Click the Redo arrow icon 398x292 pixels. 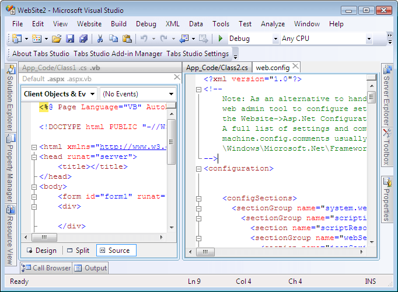[x=164, y=39]
